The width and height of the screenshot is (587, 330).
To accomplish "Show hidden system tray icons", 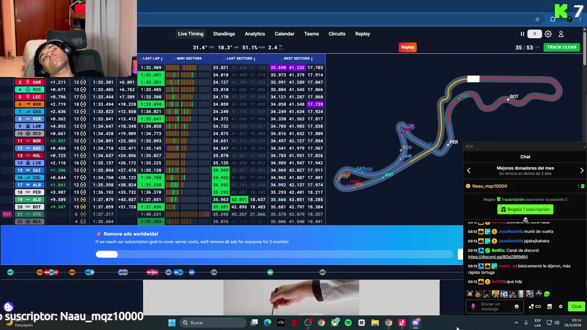I will [x=516, y=323].
